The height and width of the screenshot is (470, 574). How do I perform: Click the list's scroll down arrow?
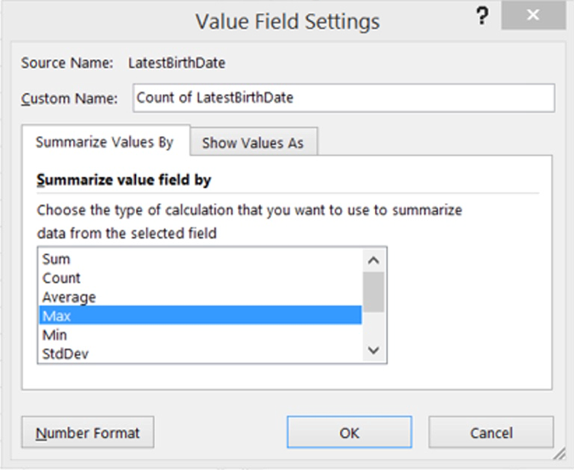point(373,351)
